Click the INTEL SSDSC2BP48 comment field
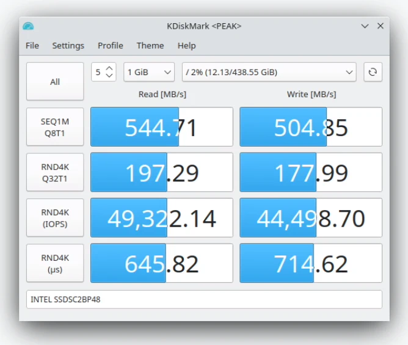 tap(204, 299)
